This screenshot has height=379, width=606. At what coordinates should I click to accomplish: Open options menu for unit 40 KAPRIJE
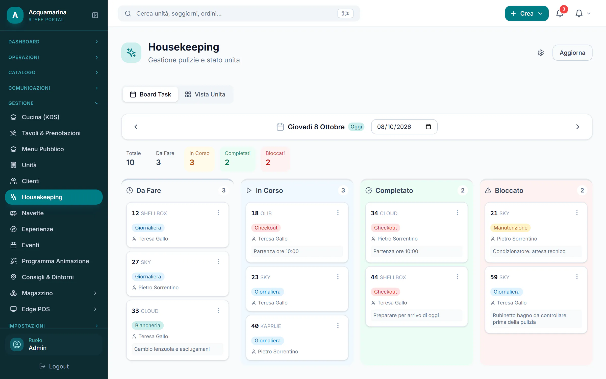coord(338,325)
